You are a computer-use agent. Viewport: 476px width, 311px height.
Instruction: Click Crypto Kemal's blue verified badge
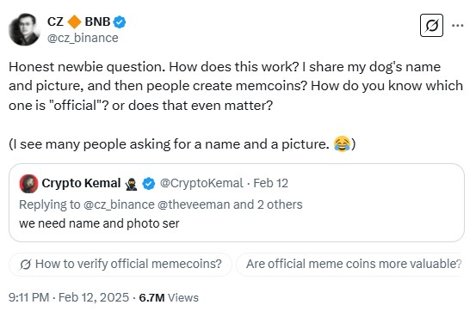pyautogui.click(x=149, y=184)
